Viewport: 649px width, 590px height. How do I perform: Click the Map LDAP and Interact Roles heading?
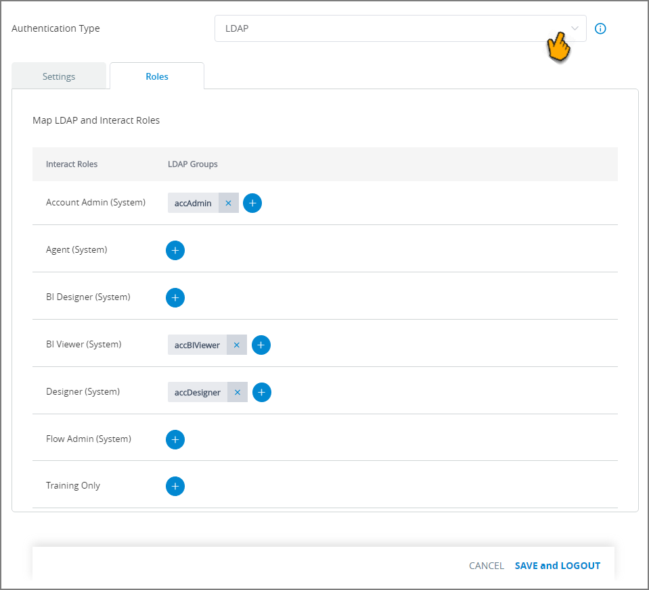click(96, 120)
